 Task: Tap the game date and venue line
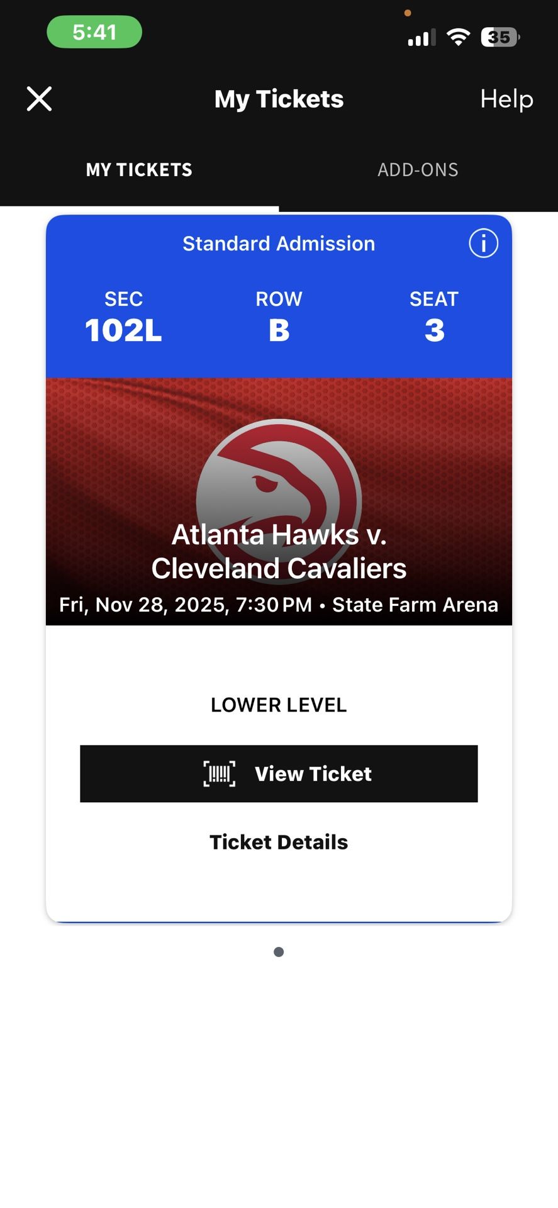tap(279, 604)
